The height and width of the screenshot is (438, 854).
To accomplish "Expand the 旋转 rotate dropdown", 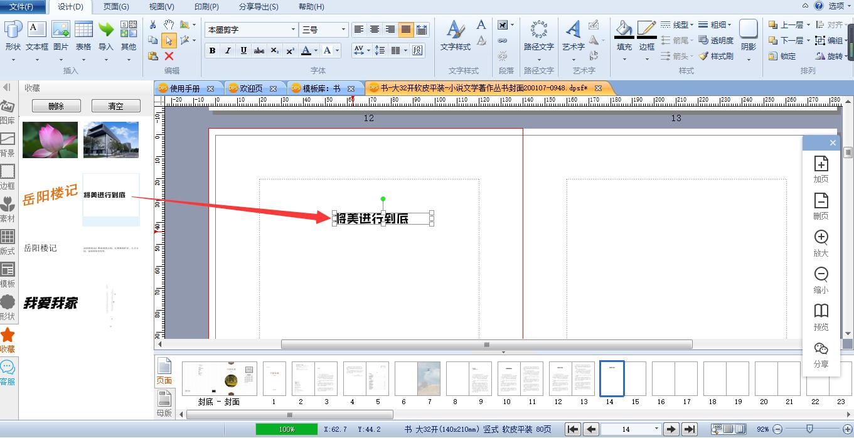I will [846, 56].
